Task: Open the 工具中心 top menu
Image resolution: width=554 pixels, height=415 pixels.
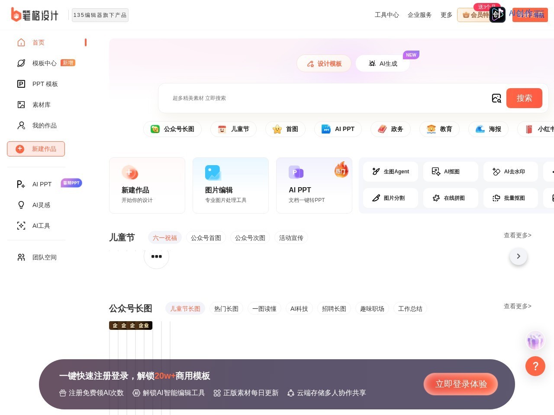Action: tap(387, 15)
